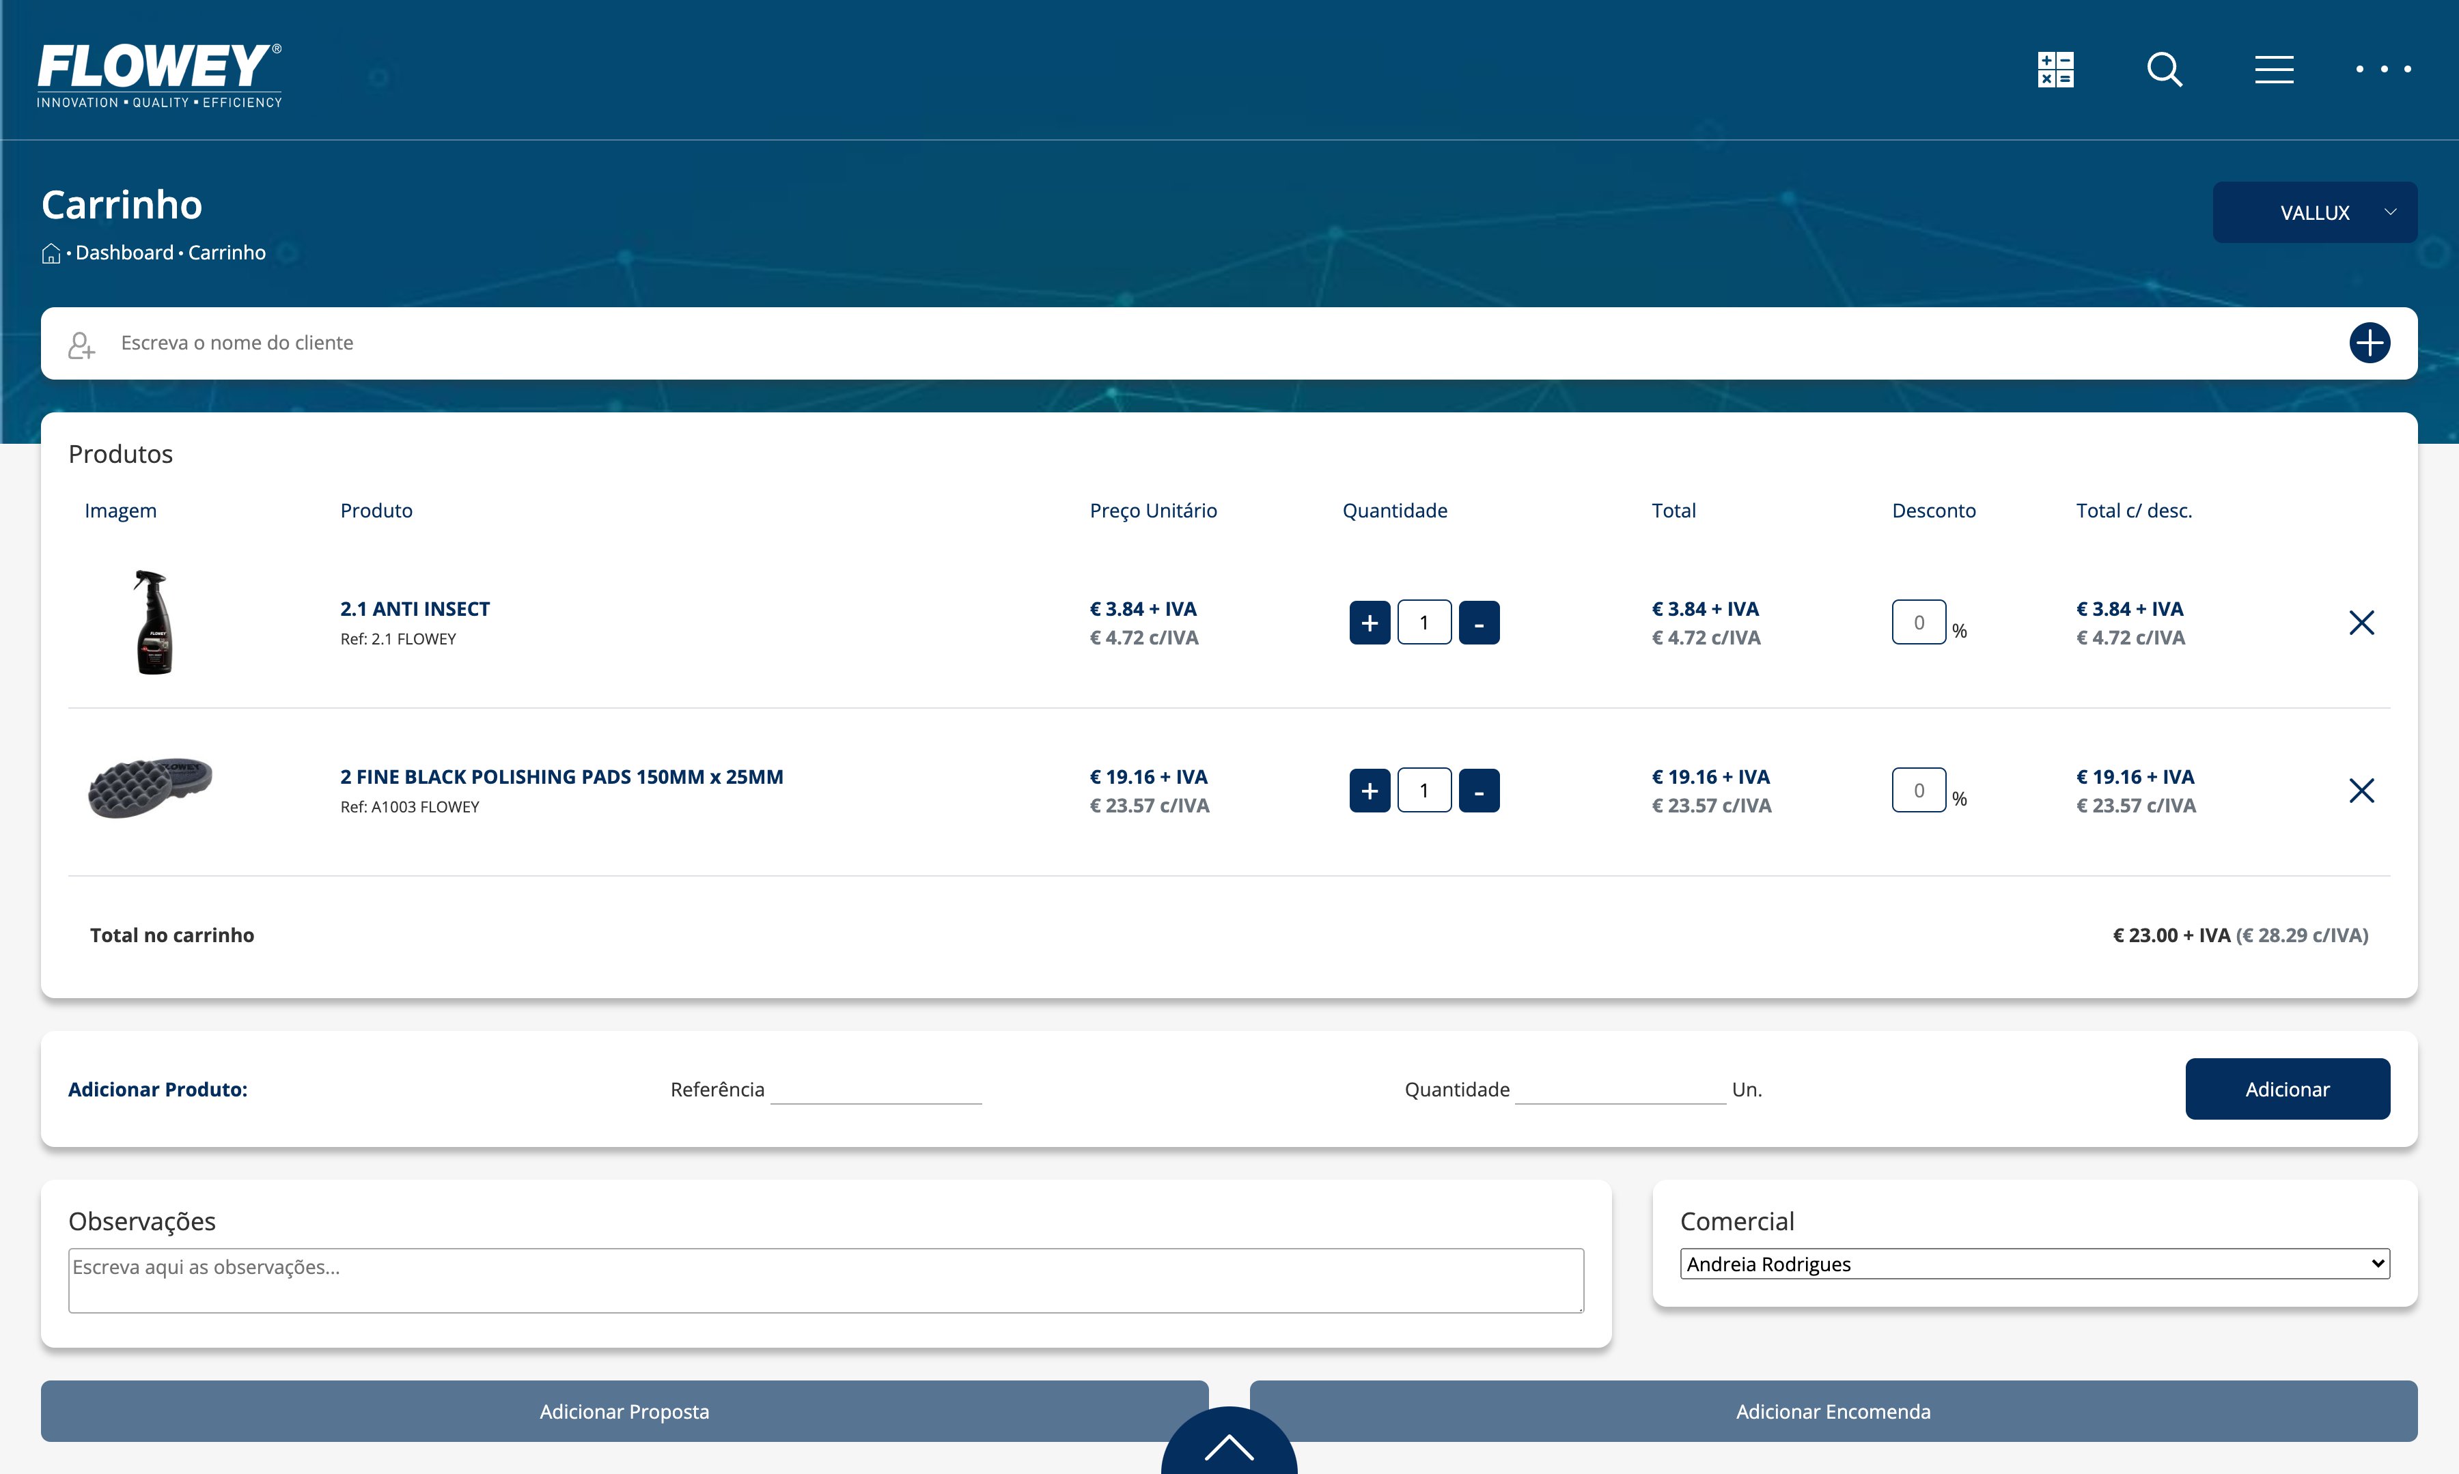Click the search magnifier icon

(x=2164, y=70)
